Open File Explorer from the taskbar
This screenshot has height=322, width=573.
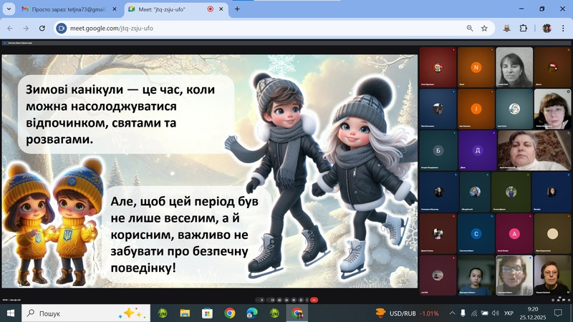185,313
